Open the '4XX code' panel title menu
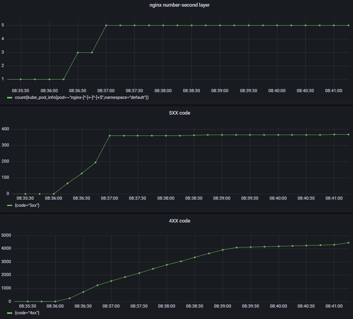The image size is (353, 319). coord(179,221)
